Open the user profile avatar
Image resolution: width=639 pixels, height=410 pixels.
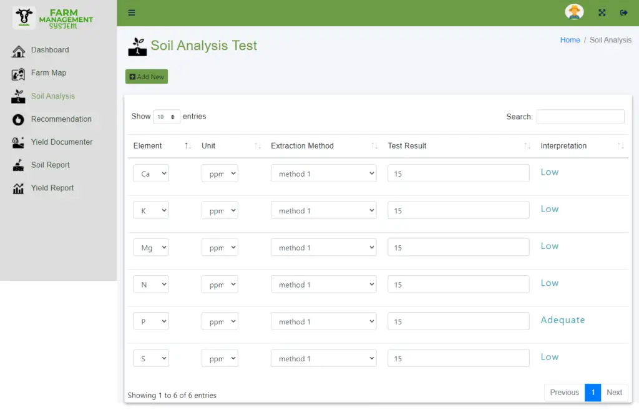click(x=574, y=11)
